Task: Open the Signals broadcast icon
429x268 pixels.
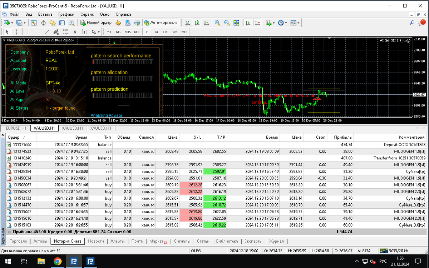Action: pos(137,23)
